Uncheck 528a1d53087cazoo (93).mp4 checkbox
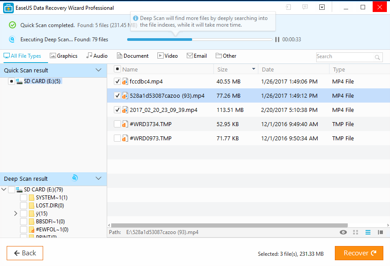The height and width of the screenshot is (266, 390). pos(117,95)
